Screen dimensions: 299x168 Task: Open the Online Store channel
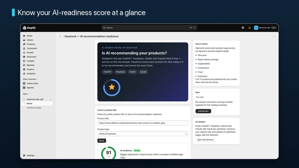coord(33,83)
